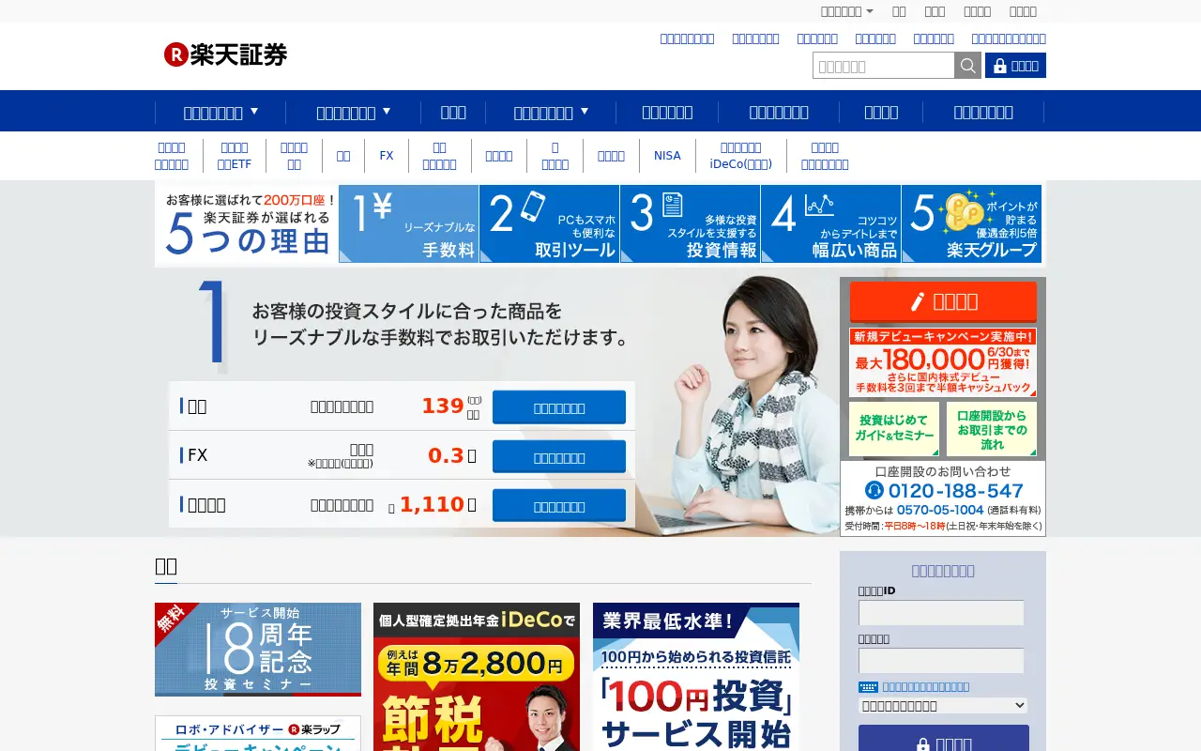Expand the second blue navigation menu
Screen dimensions: 1201x751
[x=354, y=112]
